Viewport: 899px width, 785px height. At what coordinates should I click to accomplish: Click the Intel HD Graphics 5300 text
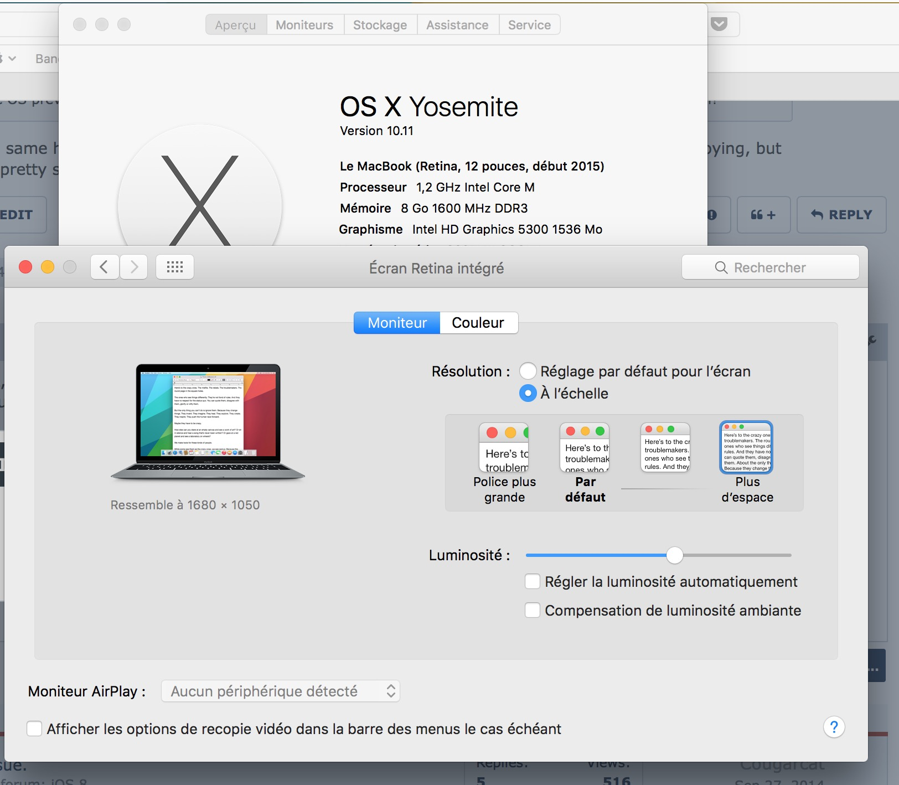coord(507,229)
